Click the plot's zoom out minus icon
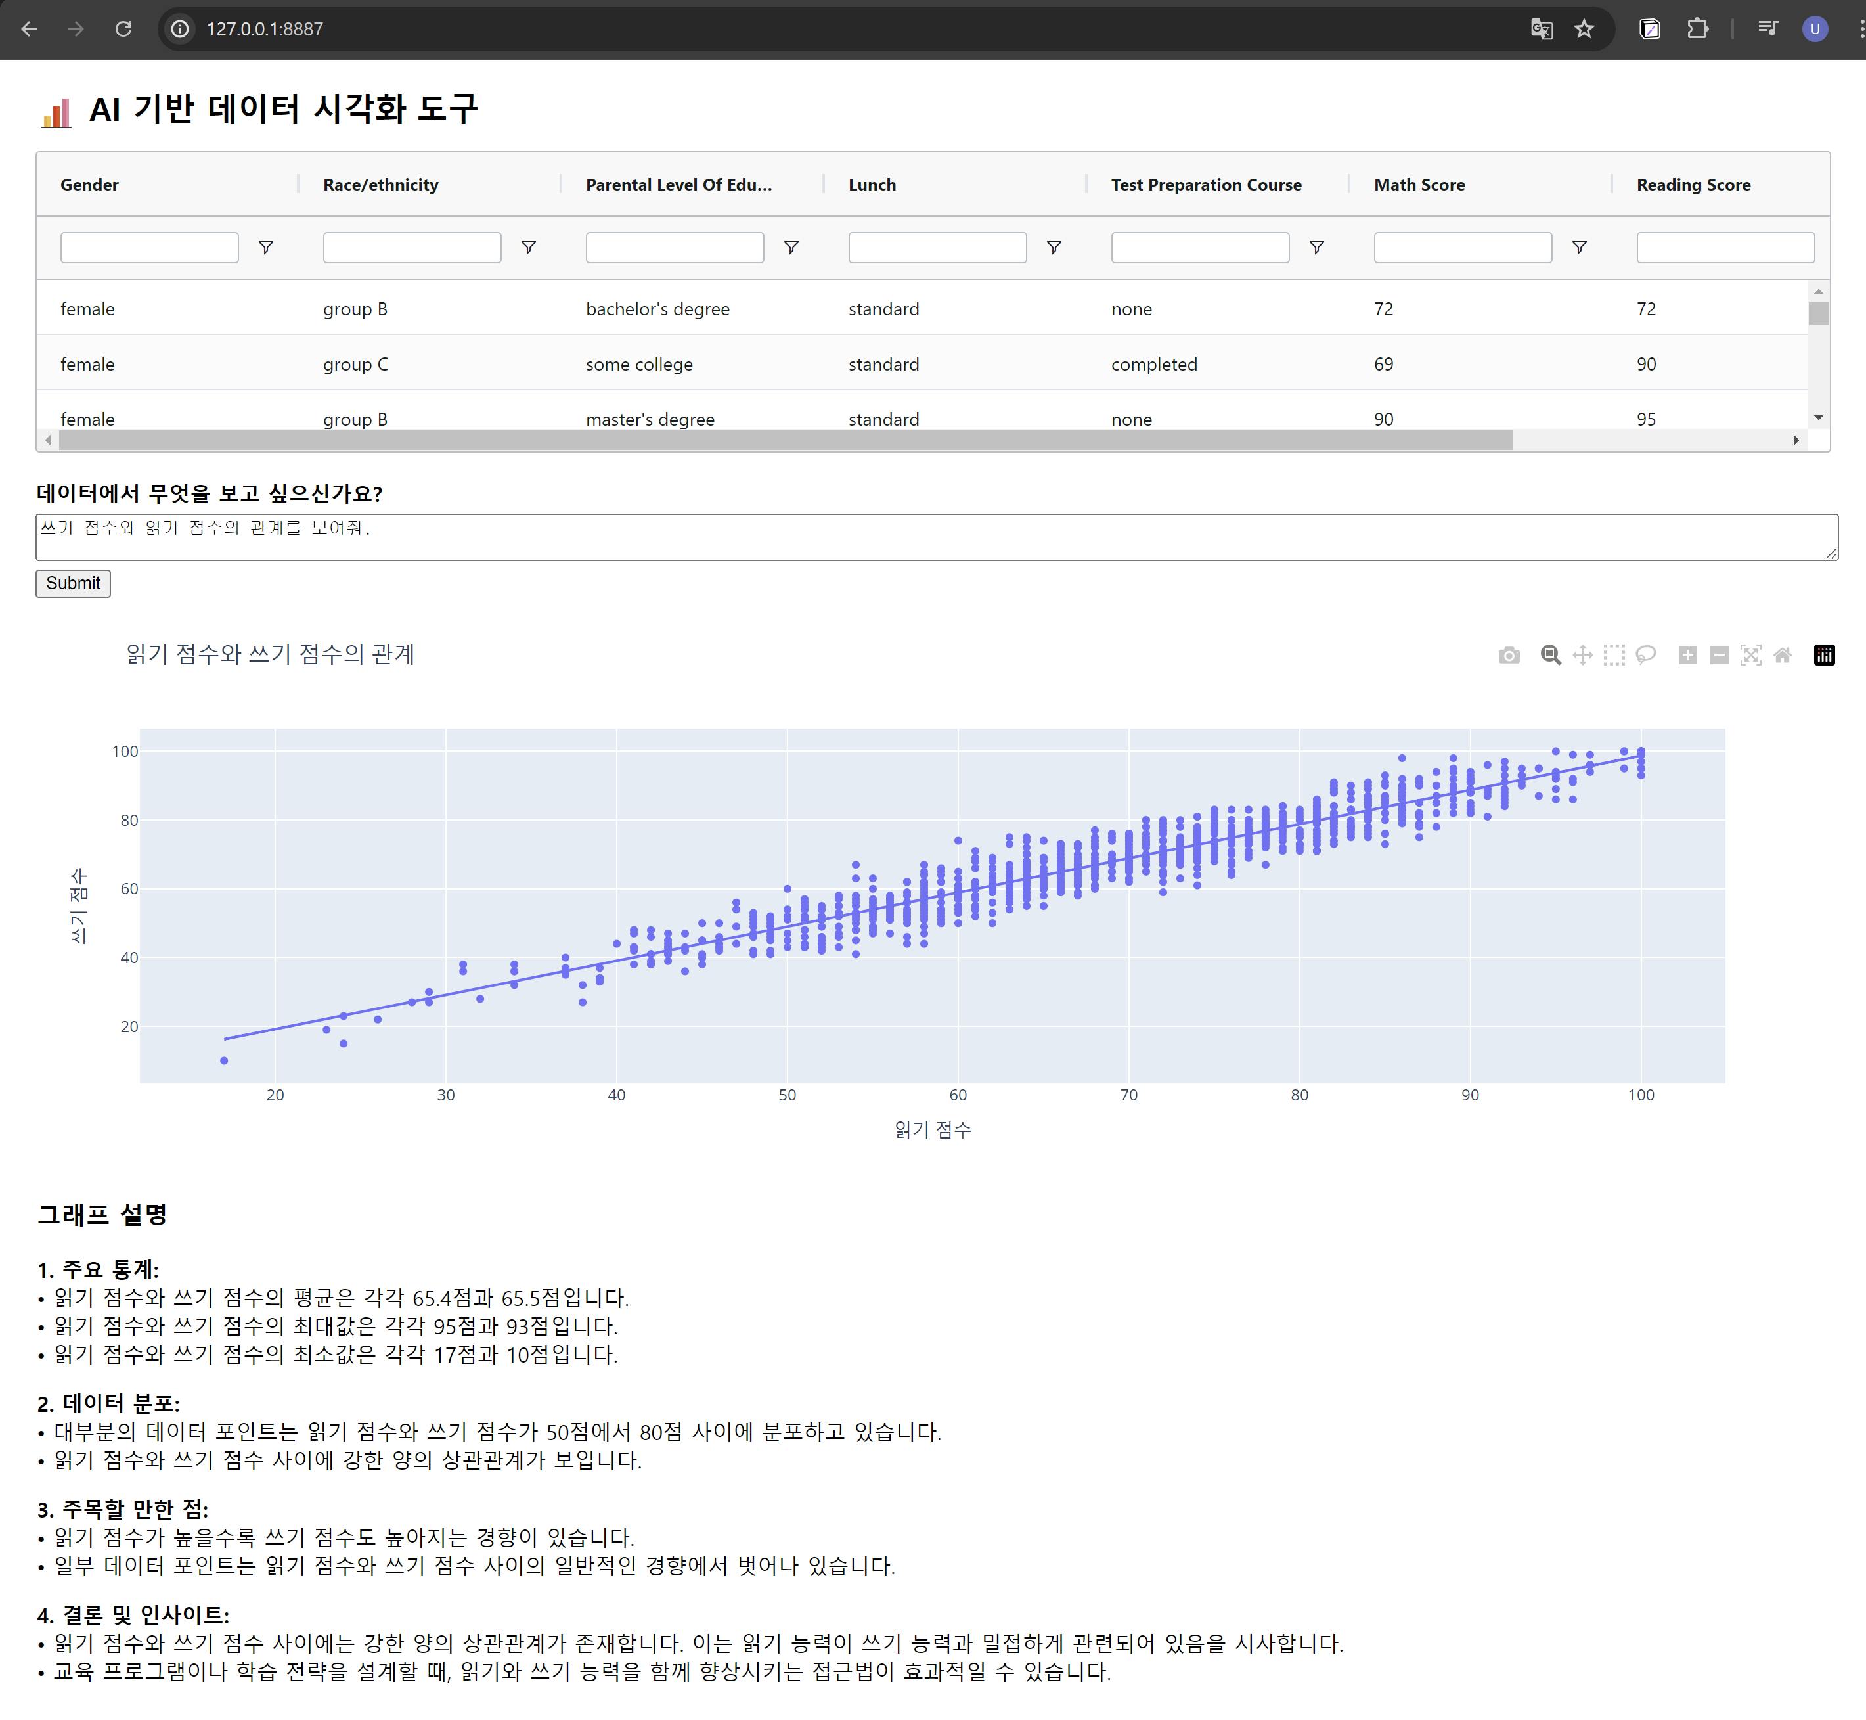 point(1719,655)
